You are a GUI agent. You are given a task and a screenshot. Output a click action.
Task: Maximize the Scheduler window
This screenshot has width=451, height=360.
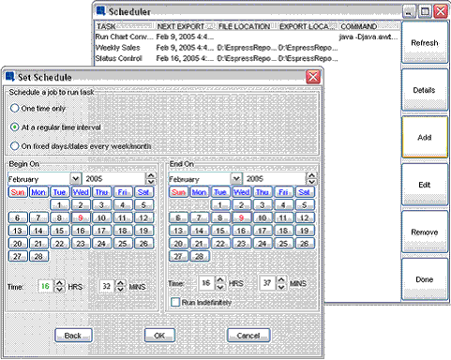coord(425,11)
